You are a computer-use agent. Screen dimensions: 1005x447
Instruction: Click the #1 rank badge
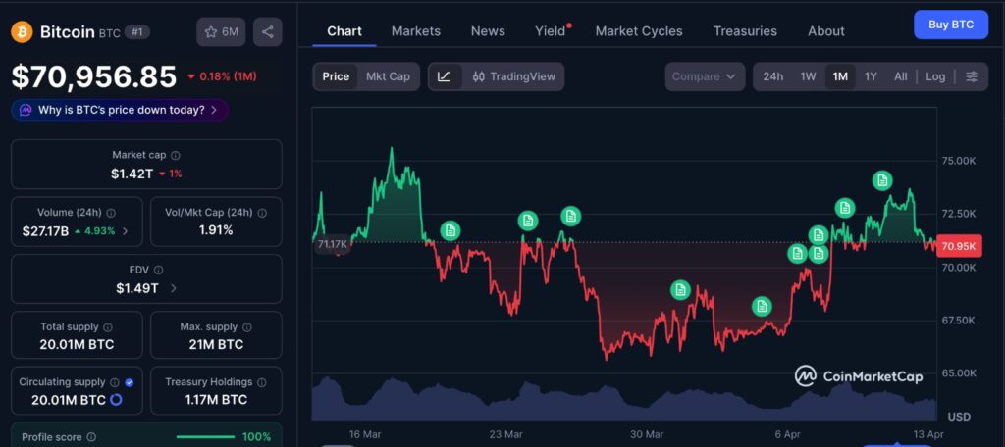137,31
